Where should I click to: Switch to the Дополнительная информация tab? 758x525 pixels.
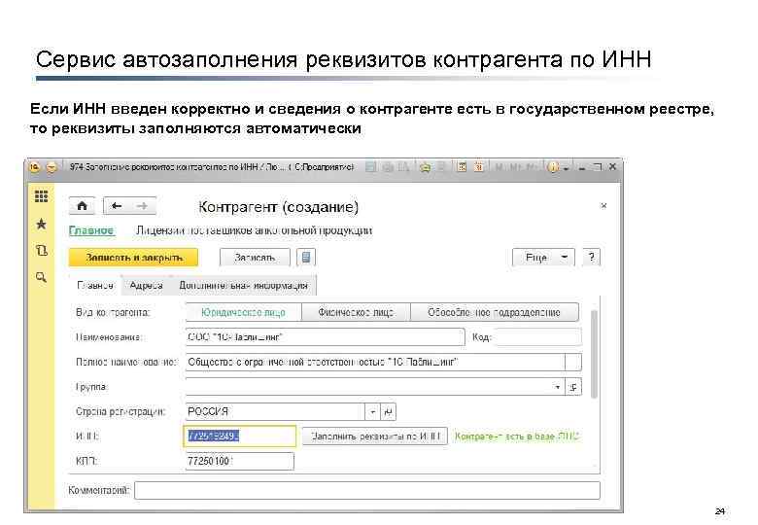(x=243, y=285)
